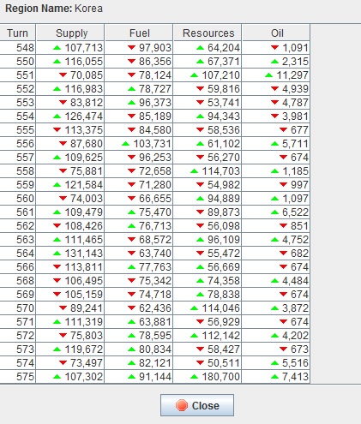Select the Turn 575 cell

click(x=17, y=377)
